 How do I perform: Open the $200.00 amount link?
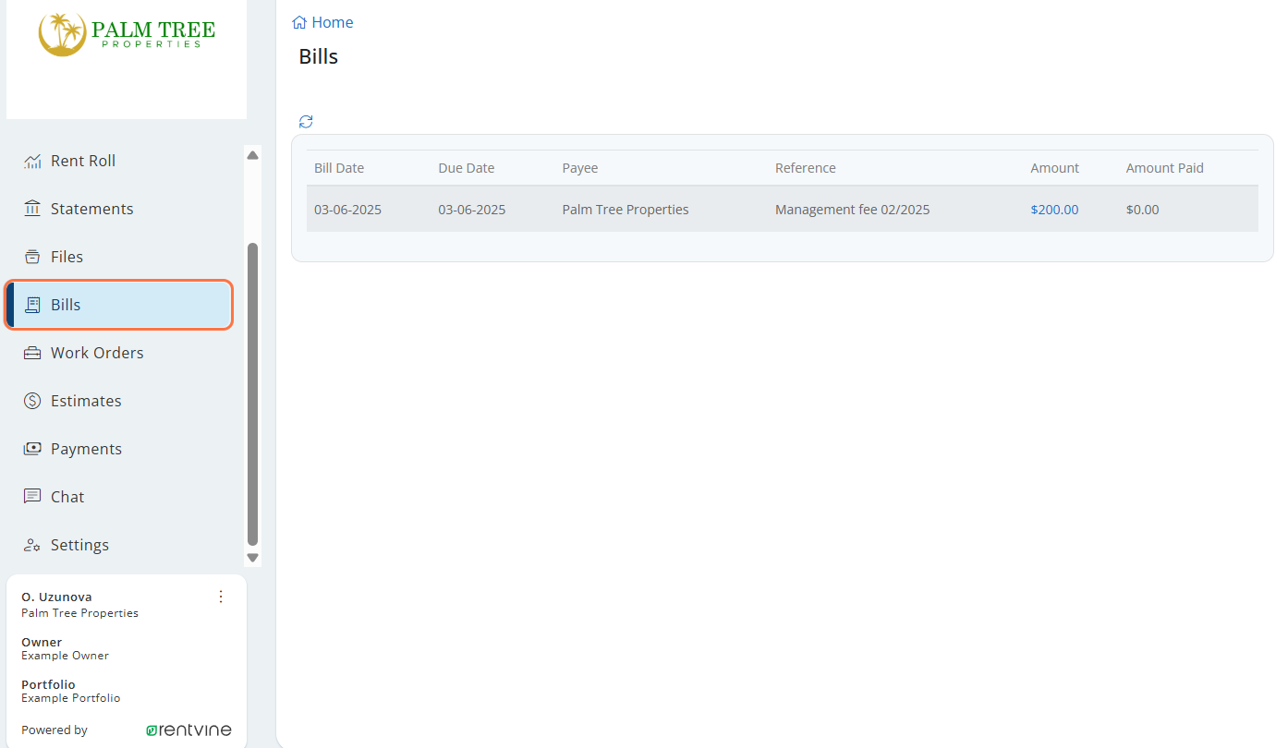click(x=1054, y=210)
